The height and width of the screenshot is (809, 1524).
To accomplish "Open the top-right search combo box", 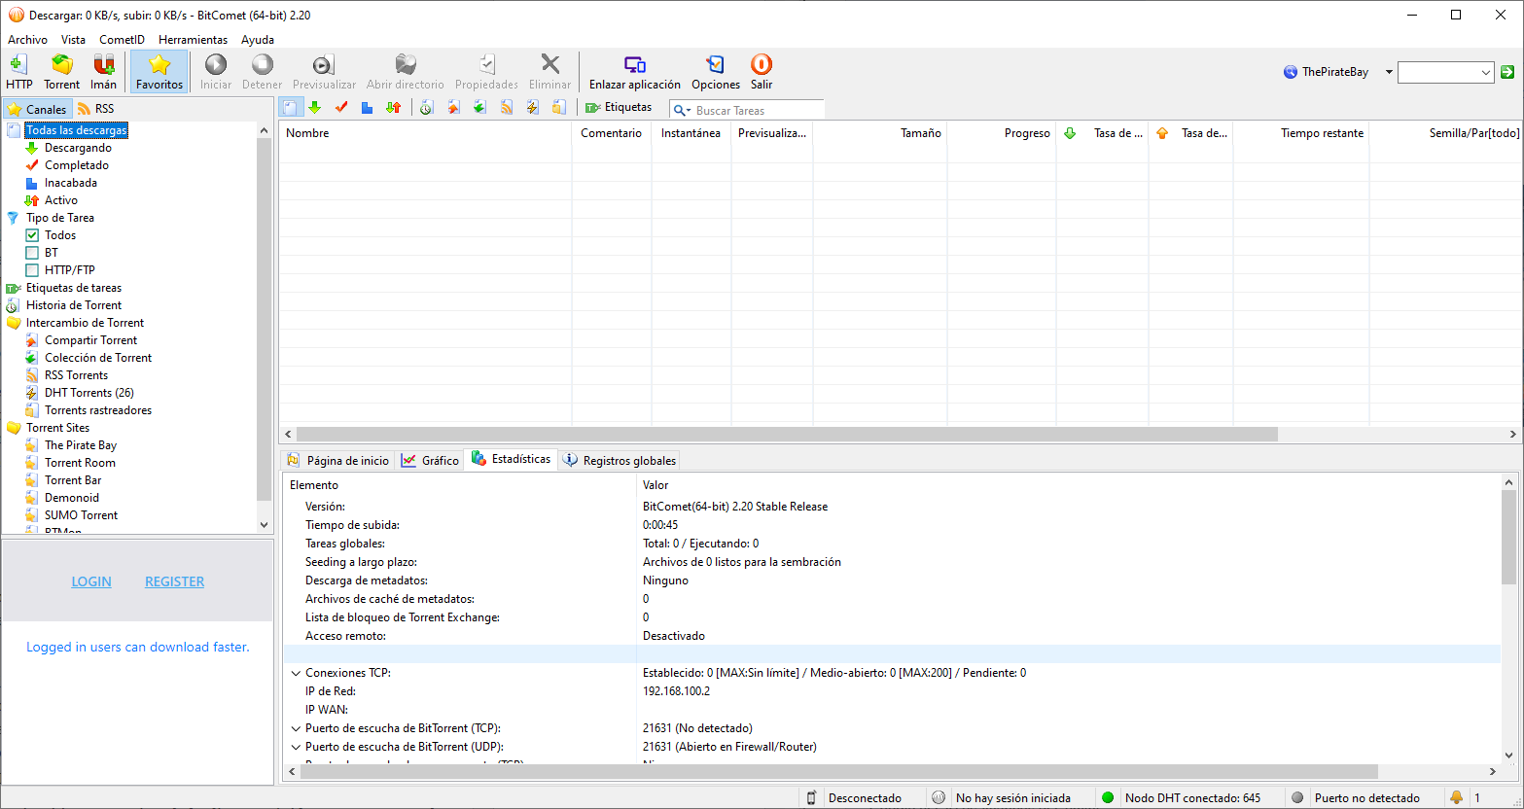I will click(x=1445, y=72).
